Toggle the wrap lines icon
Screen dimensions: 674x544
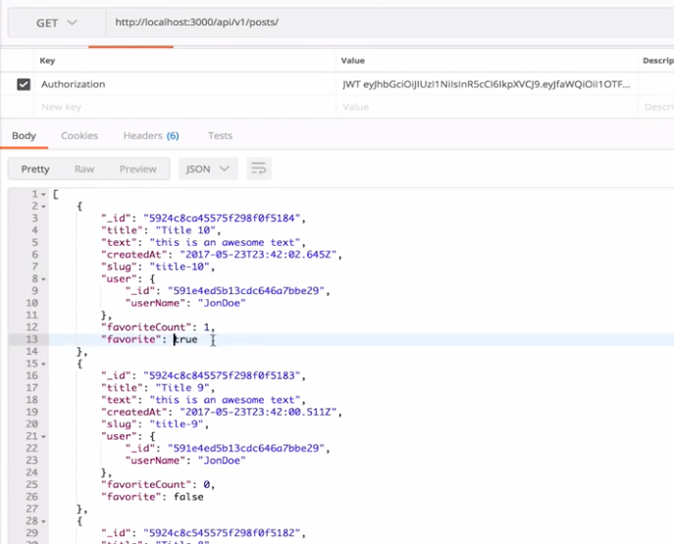click(x=259, y=170)
